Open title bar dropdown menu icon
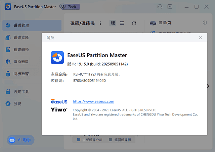 (x=170, y=7)
